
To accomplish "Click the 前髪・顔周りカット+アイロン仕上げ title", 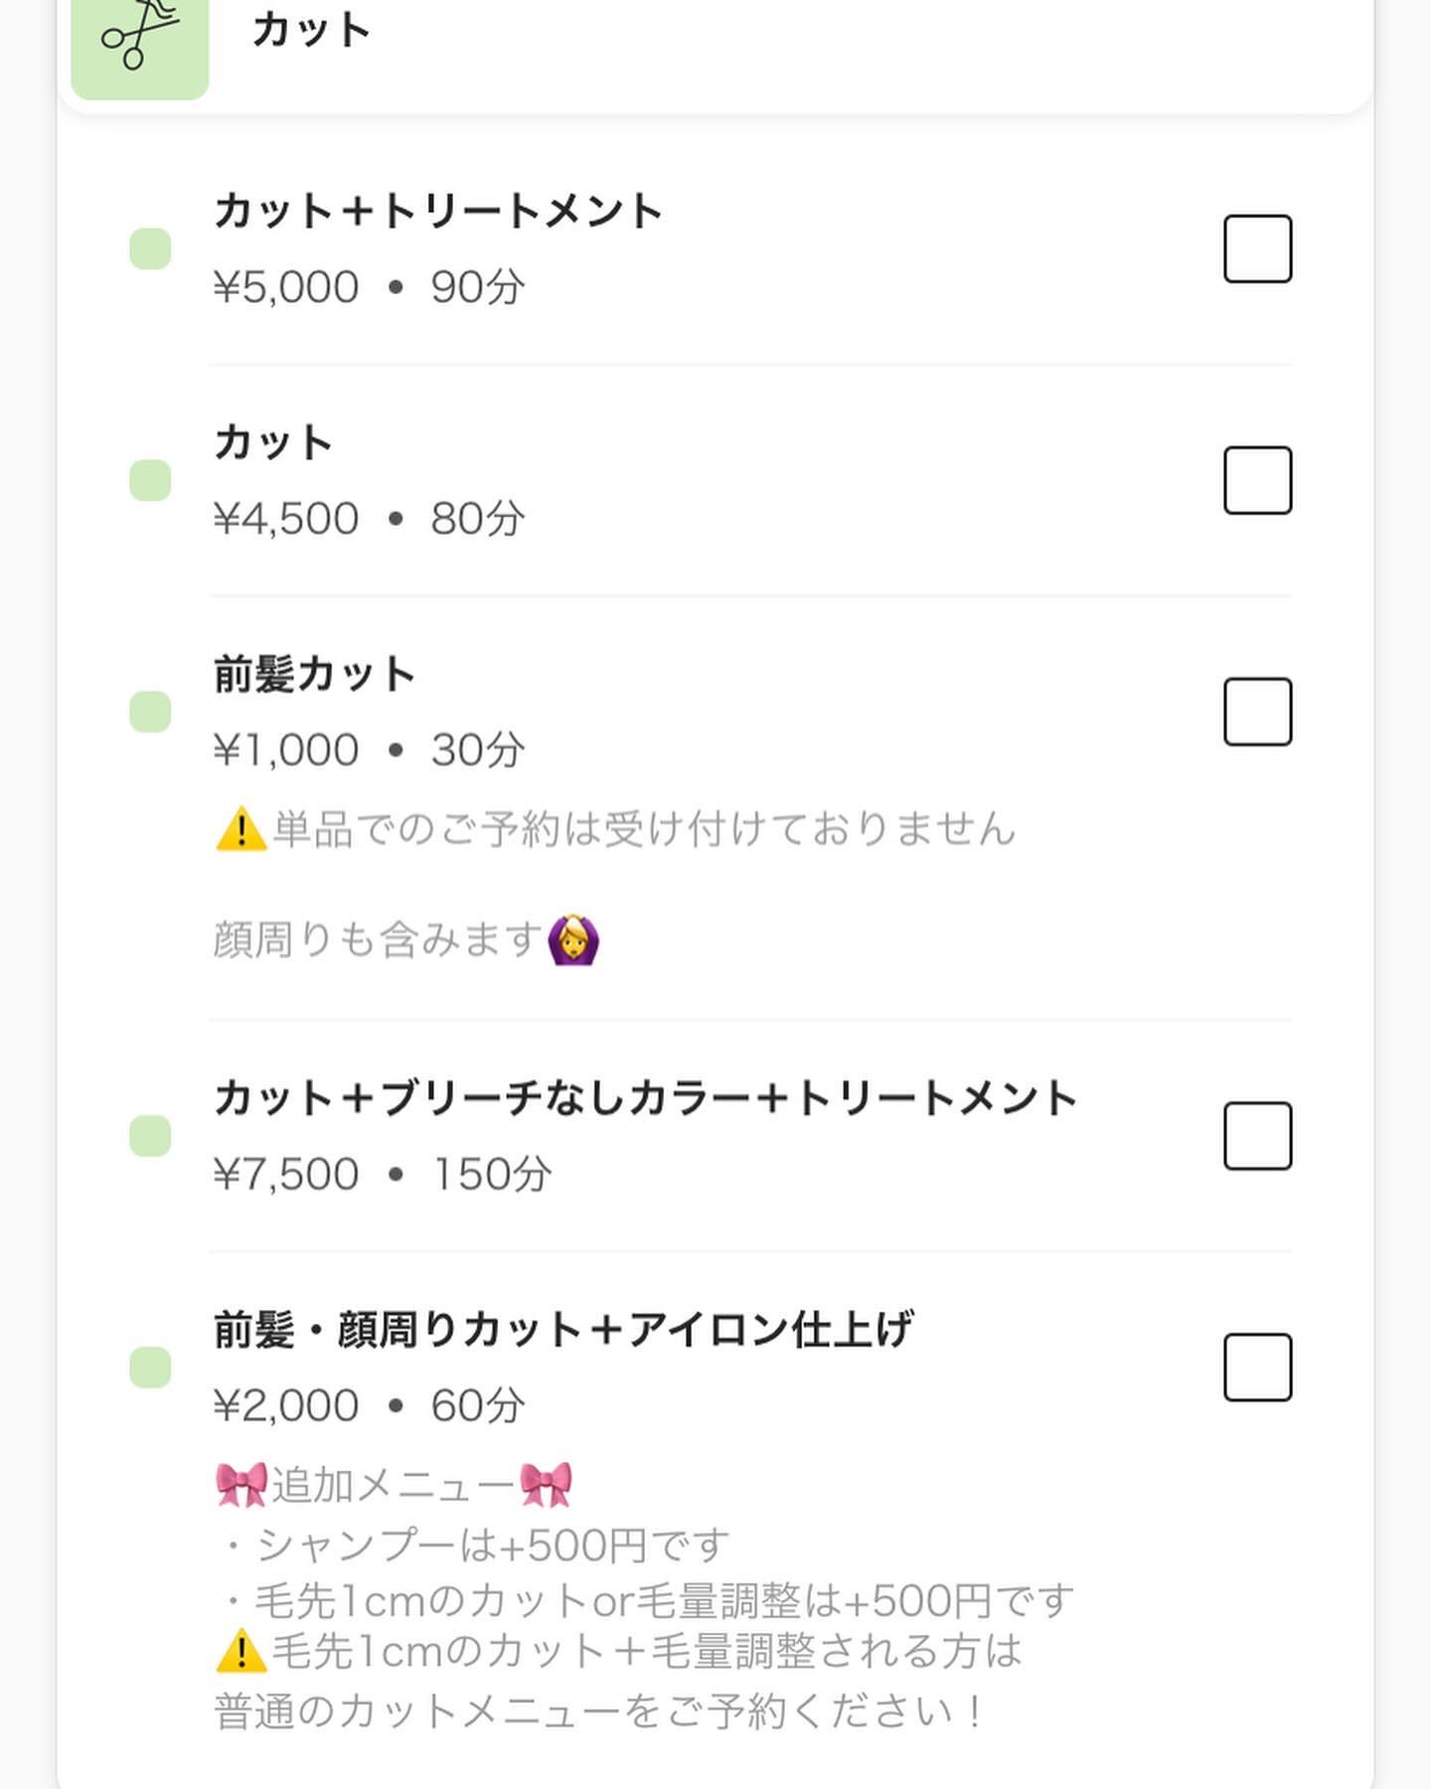I will [x=563, y=1330].
